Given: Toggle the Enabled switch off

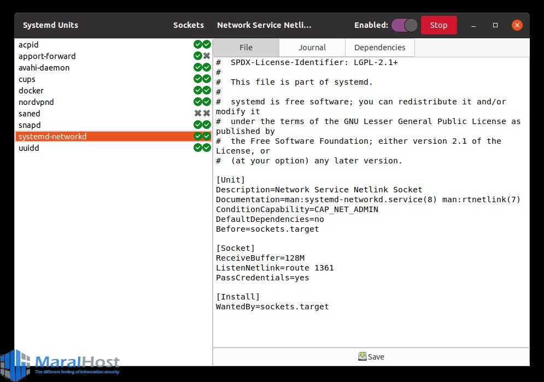Looking at the screenshot, I should click(405, 25).
